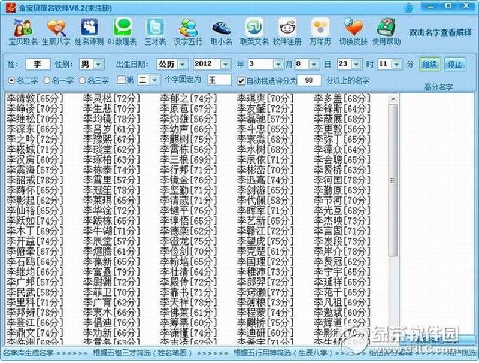Open the 性别 gender dropdown
Screen dimensions: 479x363
pos(98,65)
